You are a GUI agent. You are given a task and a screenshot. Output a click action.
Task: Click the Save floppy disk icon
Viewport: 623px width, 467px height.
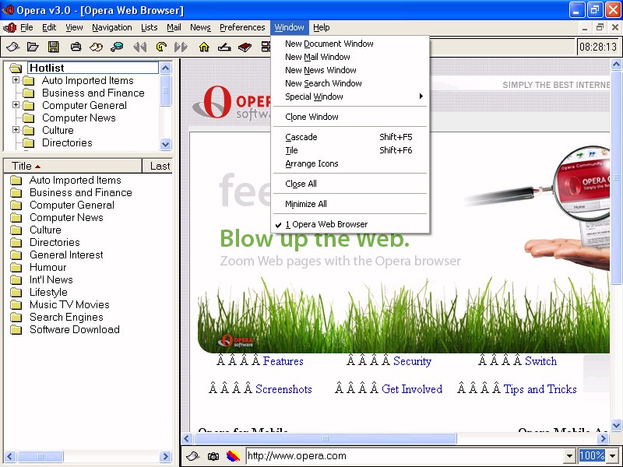pos(53,47)
